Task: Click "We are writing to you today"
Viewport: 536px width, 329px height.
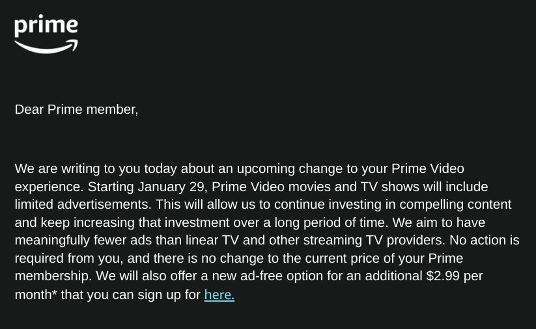Action: click(96, 168)
